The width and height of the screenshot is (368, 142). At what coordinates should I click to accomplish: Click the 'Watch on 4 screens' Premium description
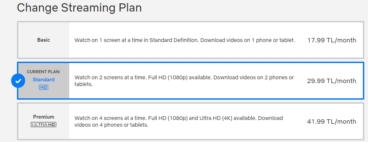(179, 121)
